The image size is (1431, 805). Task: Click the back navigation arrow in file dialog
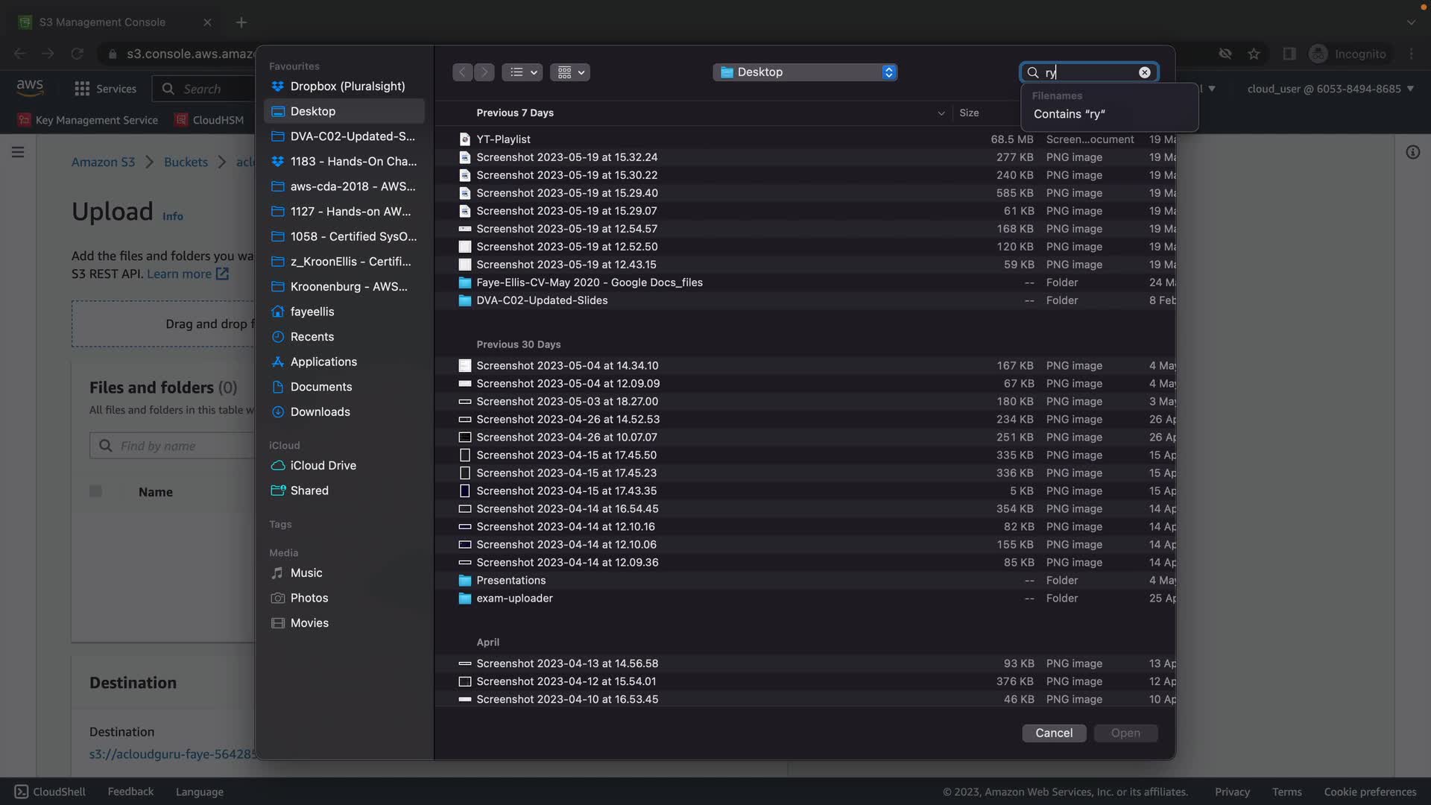pos(462,72)
